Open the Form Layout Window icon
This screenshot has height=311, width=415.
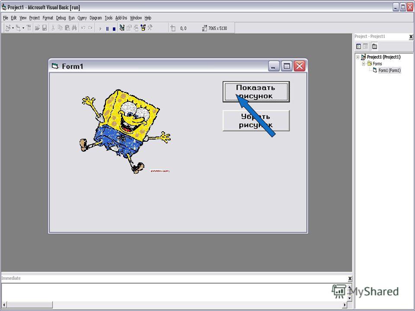(136, 28)
